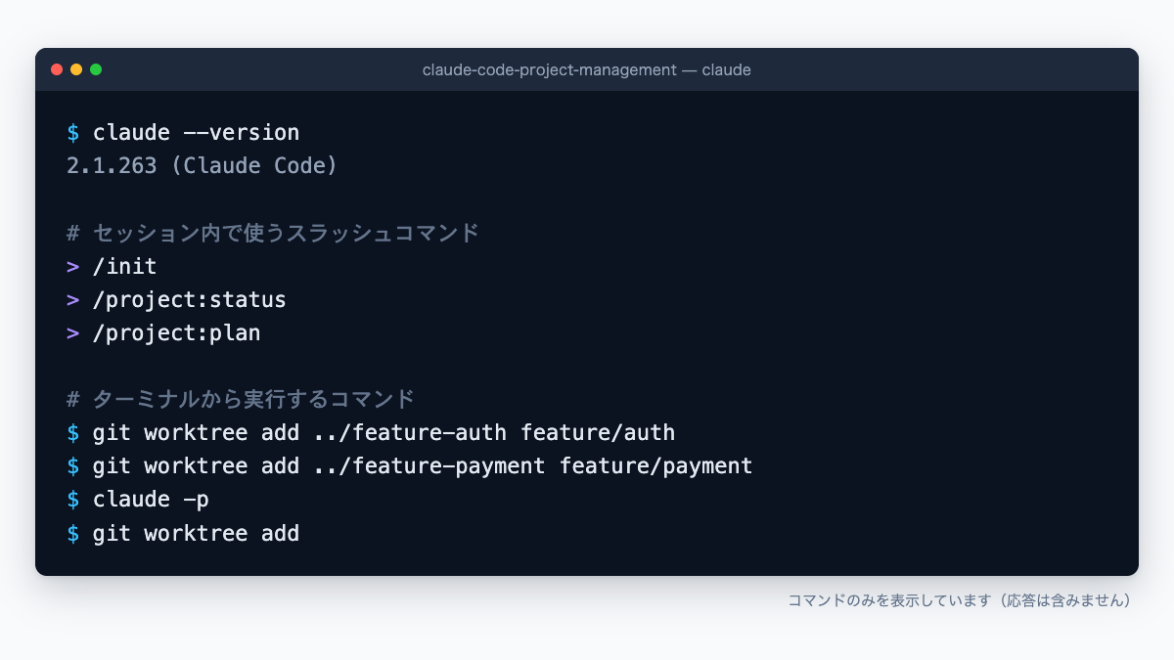The image size is (1174, 660).
Task: Click the git worktree add ../feature-payment line
Action: click(x=410, y=466)
